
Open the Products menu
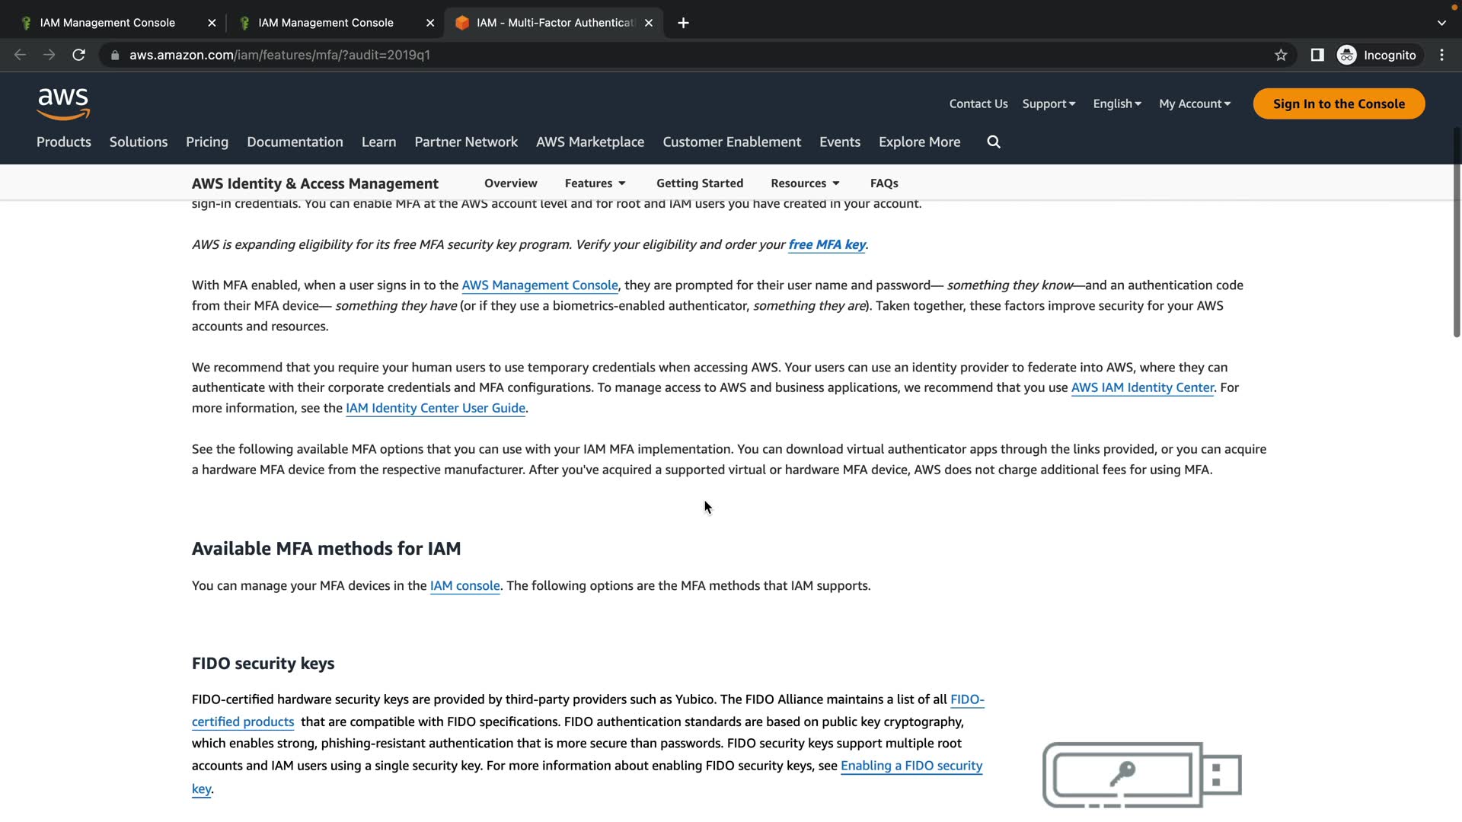point(63,142)
